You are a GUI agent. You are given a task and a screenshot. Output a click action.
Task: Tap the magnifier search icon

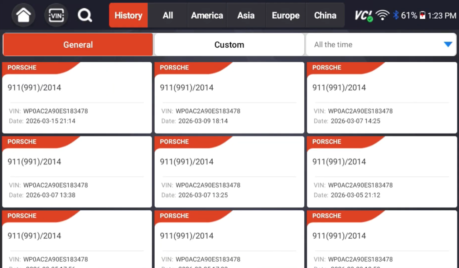tap(85, 15)
